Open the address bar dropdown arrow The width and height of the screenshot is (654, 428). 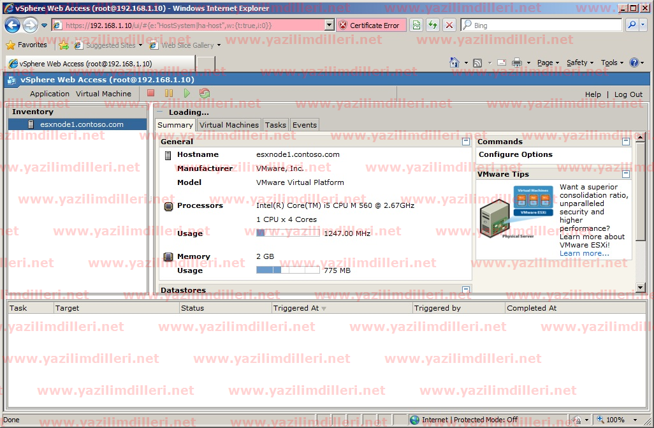click(330, 26)
